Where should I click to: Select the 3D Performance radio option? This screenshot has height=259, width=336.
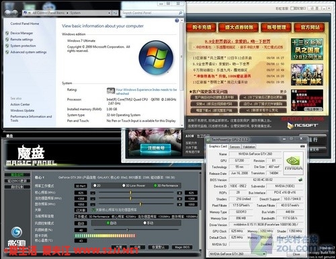pos(155,186)
